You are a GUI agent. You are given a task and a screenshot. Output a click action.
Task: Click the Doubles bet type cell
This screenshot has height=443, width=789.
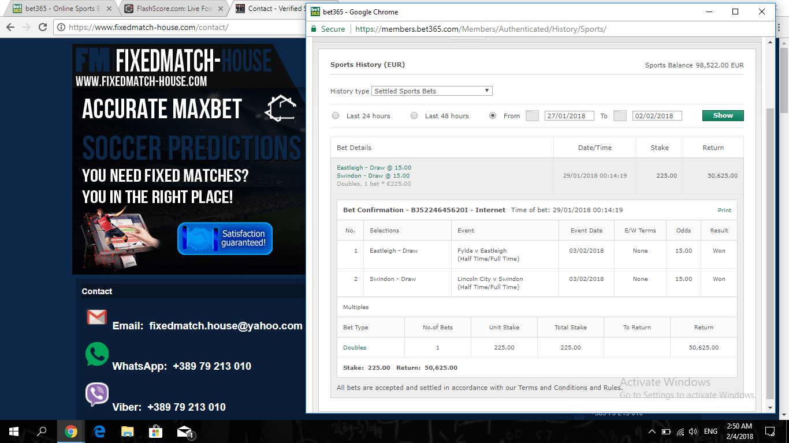tap(371, 347)
